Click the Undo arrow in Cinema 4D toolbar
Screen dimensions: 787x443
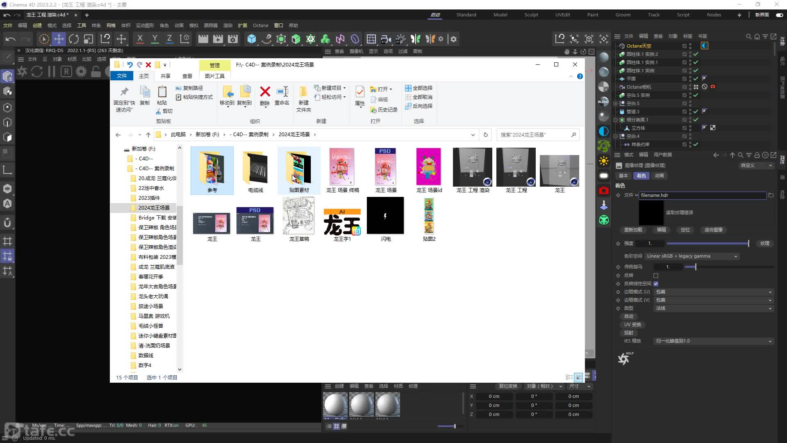coord(11,39)
